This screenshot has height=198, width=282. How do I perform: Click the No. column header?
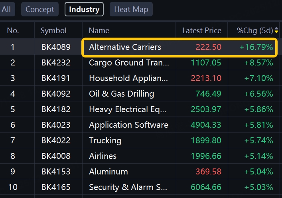click(x=13, y=31)
